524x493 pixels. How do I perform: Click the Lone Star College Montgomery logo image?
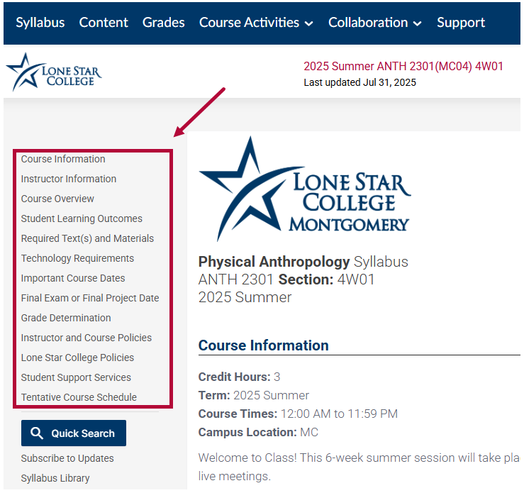(305, 189)
